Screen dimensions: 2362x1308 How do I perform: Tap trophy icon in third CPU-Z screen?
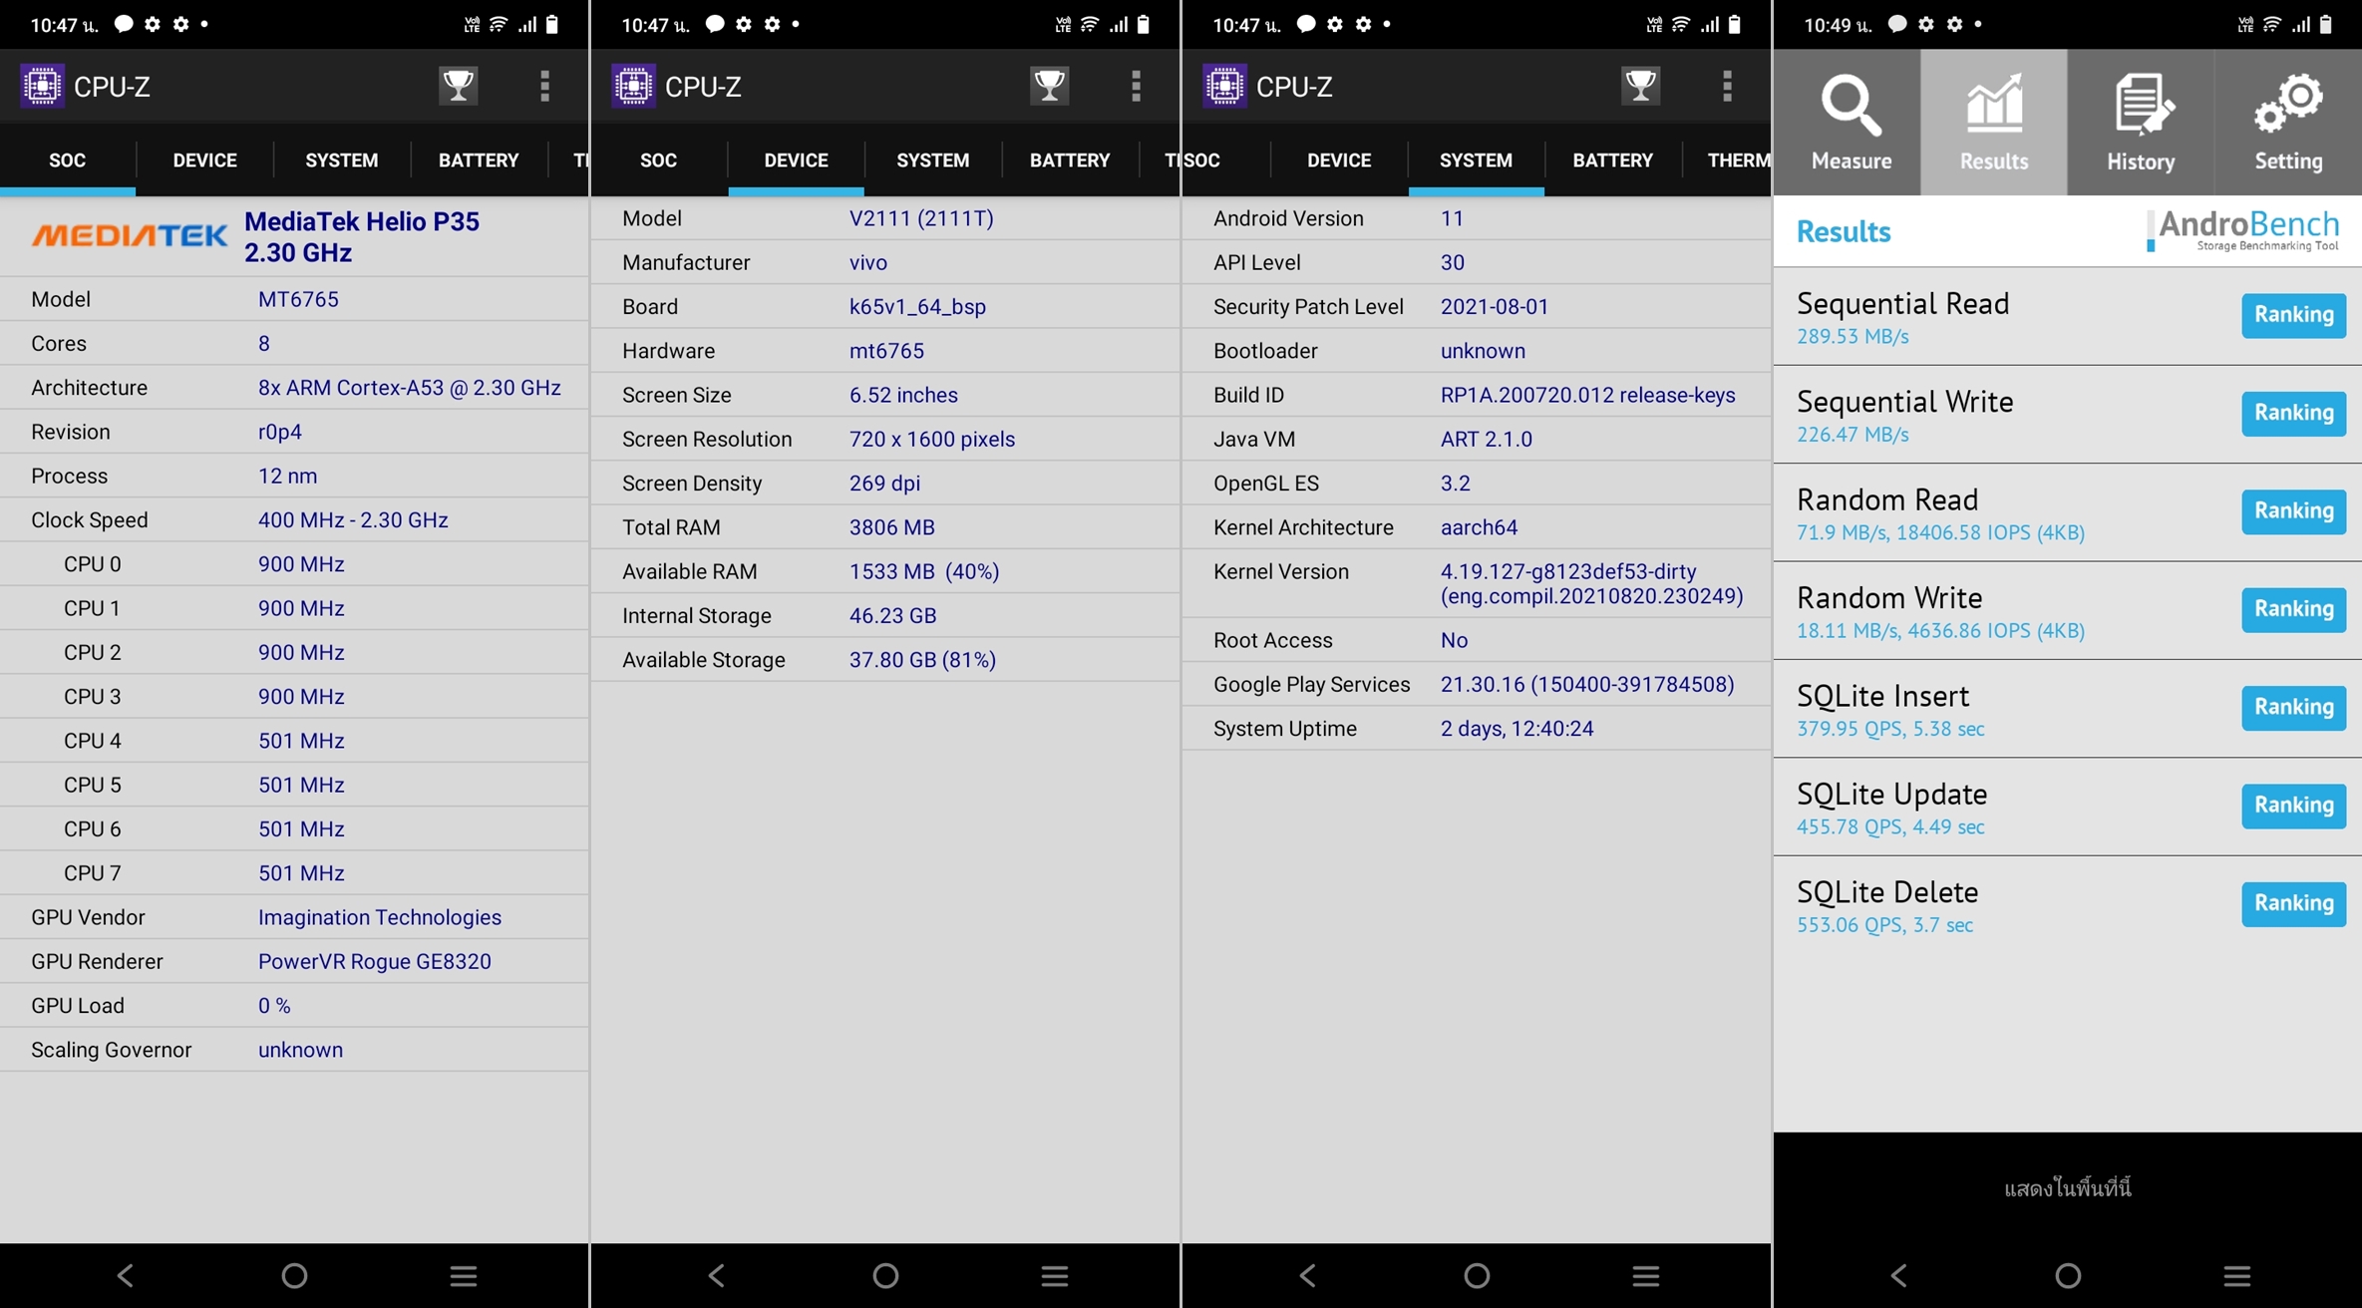(x=1640, y=86)
